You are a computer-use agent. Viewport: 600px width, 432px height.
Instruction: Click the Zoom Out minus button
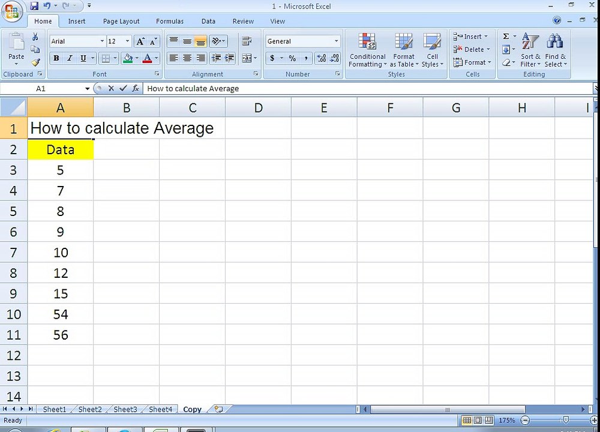pyautogui.click(x=526, y=421)
